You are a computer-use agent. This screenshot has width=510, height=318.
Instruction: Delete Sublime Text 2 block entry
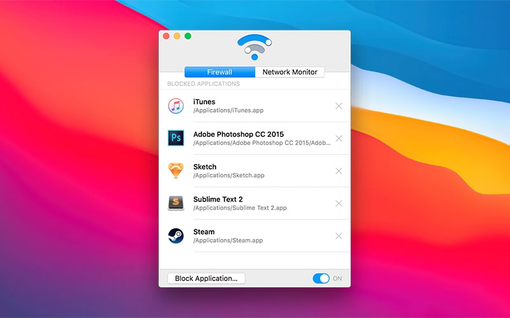339,204
